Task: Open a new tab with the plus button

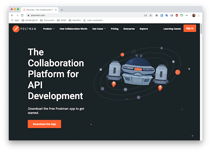Action: pos(62,10)
